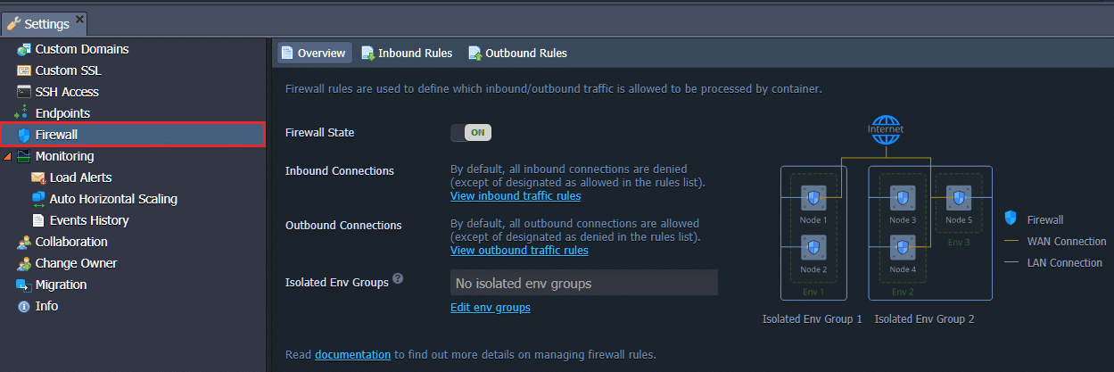
Task: Turn off the Firewall State switch
Action: (471, 133)
